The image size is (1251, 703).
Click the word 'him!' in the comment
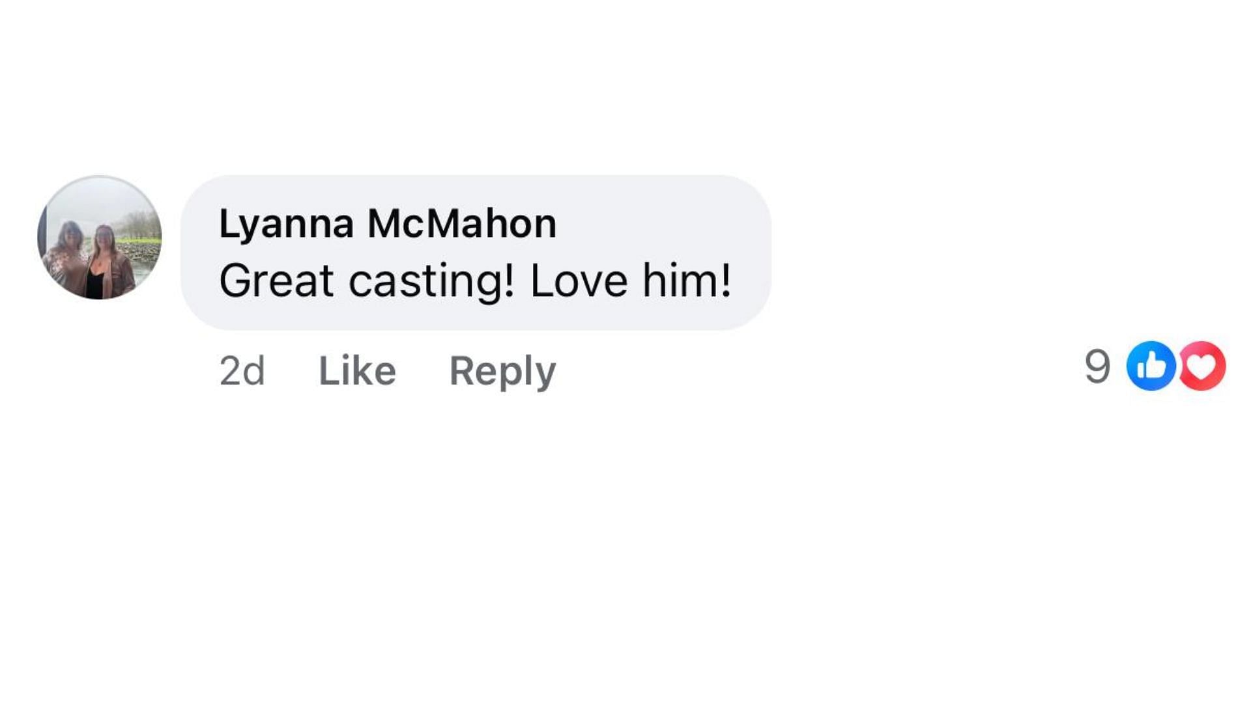pyautogui.click(x=687, y=281)
